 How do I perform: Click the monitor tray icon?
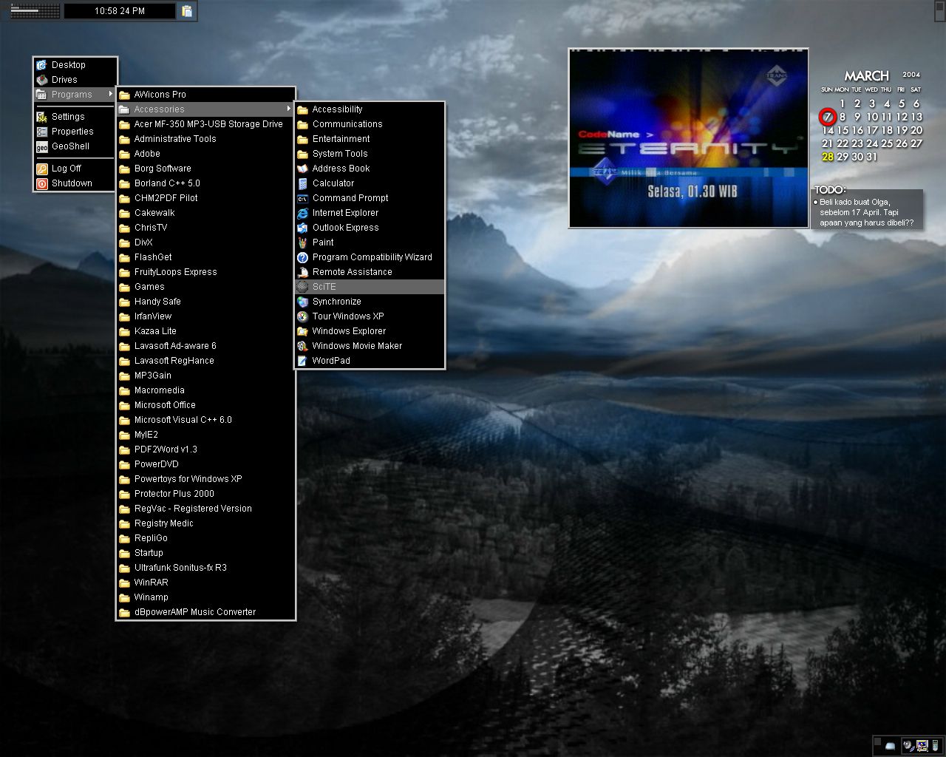click(x=922, y=745)
